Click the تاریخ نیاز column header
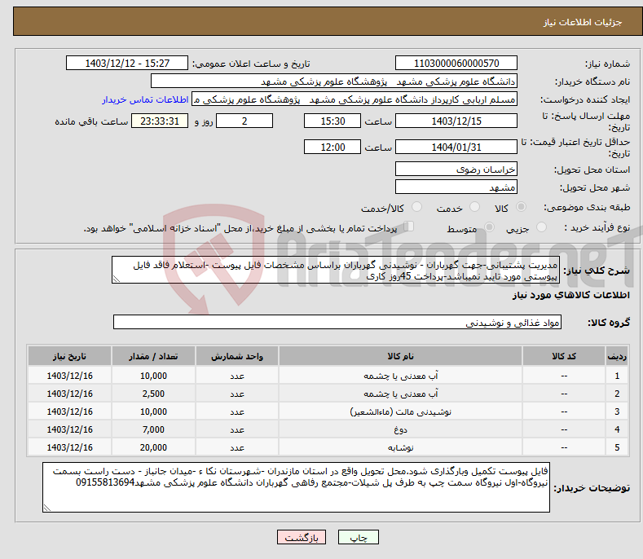Image resolution: width=643 pixels, height=559 pixels. click(x=70, y=356)
